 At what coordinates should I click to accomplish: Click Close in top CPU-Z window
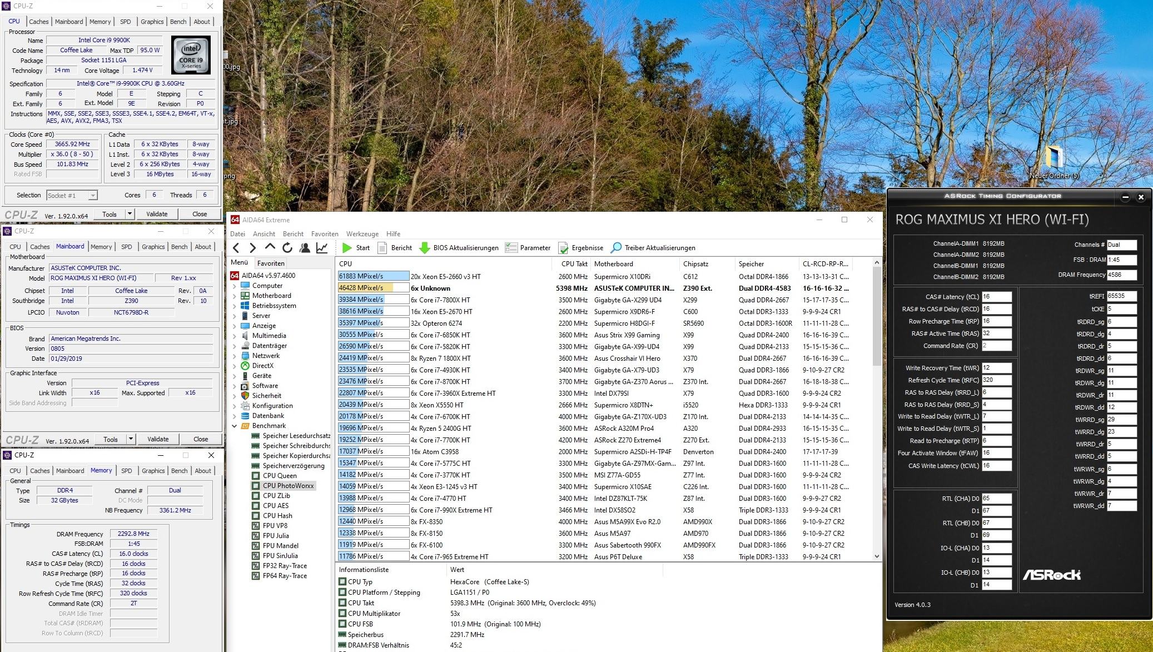(x=200, y=214)
